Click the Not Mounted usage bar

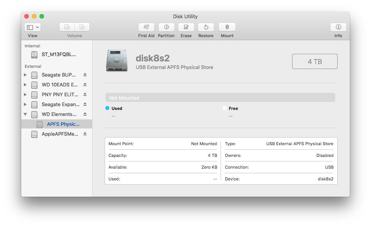(220, 97)
